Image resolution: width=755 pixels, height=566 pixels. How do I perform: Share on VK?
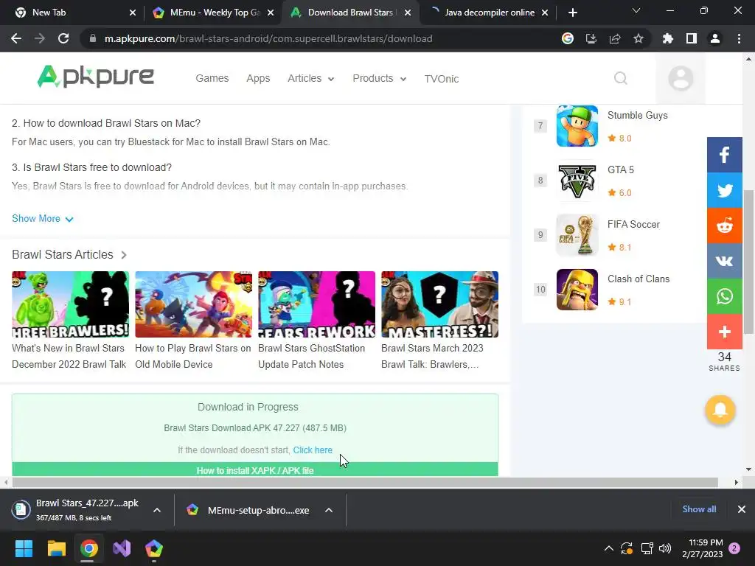coord(725,261)
